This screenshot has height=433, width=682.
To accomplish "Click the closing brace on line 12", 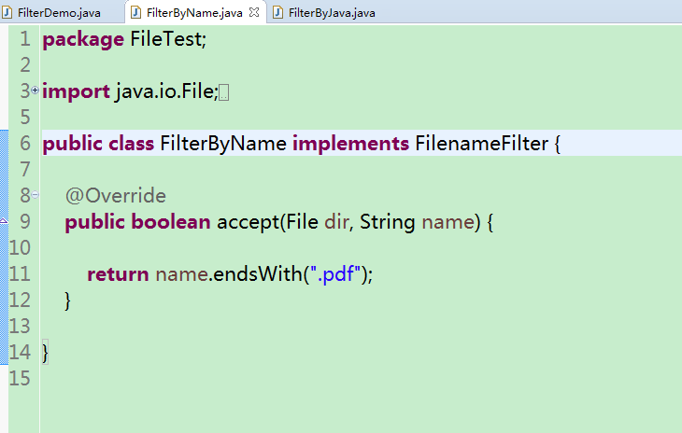I will click(67, 300).
